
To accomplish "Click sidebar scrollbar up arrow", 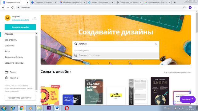I will click(x=36, y=34).
